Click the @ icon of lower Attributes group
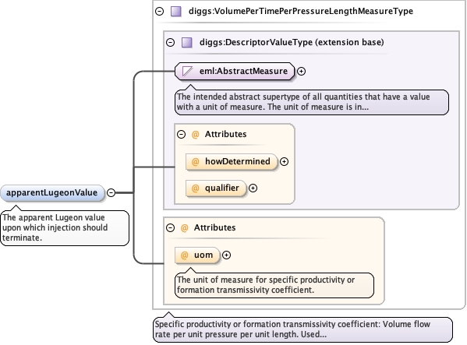The image size is (467, 345). 184,228
